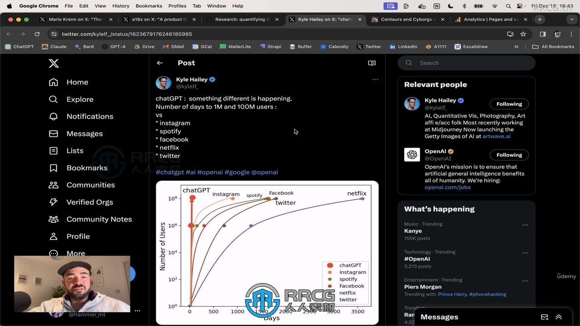
Task: Open Communities page
Action: coord(82,185)
